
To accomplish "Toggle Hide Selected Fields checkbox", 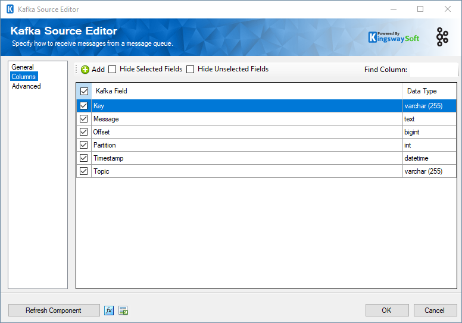I will click(x=113, y=69).
